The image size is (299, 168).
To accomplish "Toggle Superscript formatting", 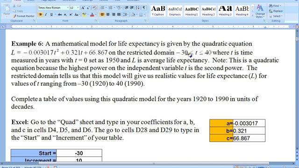I will tap(71, 14).
